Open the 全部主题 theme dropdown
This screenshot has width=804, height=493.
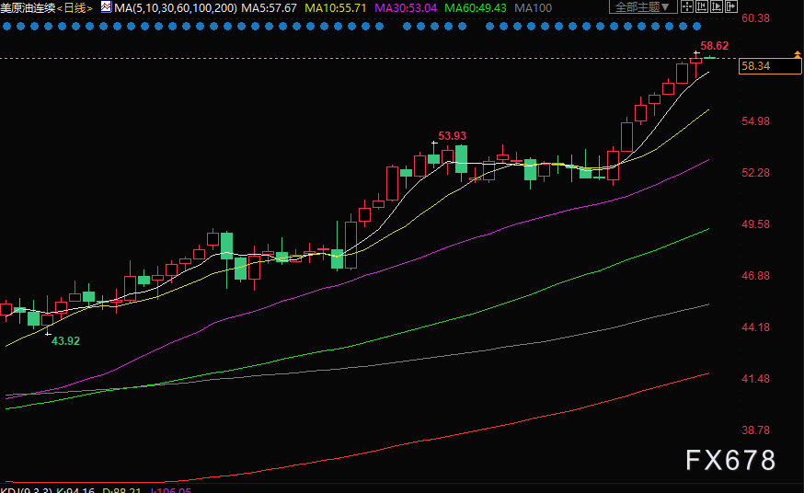tap(642, 7)
